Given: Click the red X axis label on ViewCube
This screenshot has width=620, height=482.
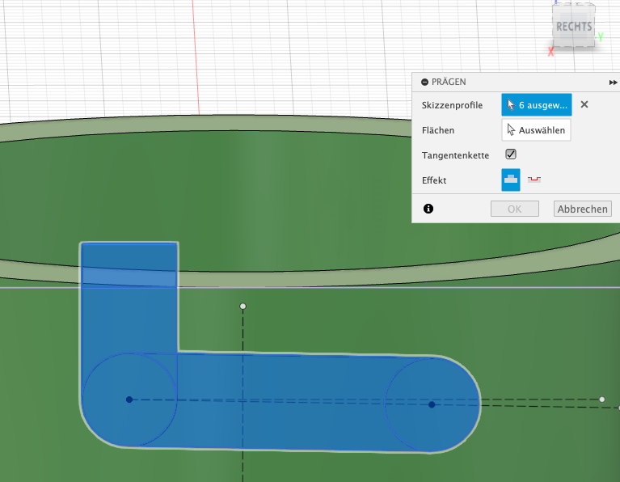Looking at the screenshot, I should (550, 52).
